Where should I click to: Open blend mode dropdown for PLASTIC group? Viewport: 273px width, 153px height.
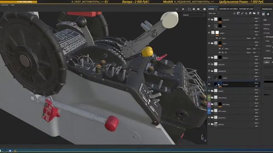(257, 116)
